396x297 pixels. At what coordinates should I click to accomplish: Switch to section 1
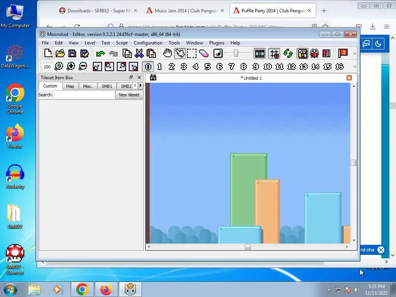(x=160, y=67)
